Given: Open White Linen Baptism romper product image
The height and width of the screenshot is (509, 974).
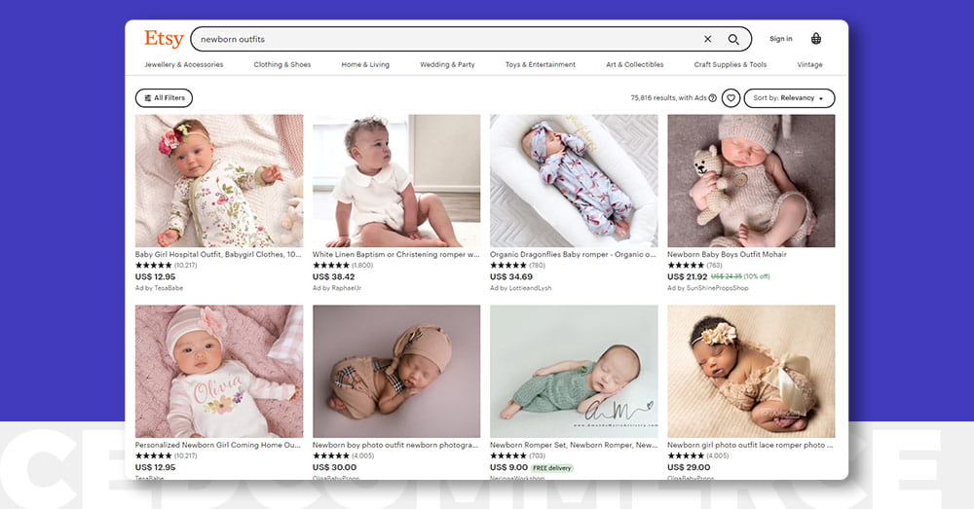Looking at the screenshot, I should pyautogui.click(x=396, y=181).
